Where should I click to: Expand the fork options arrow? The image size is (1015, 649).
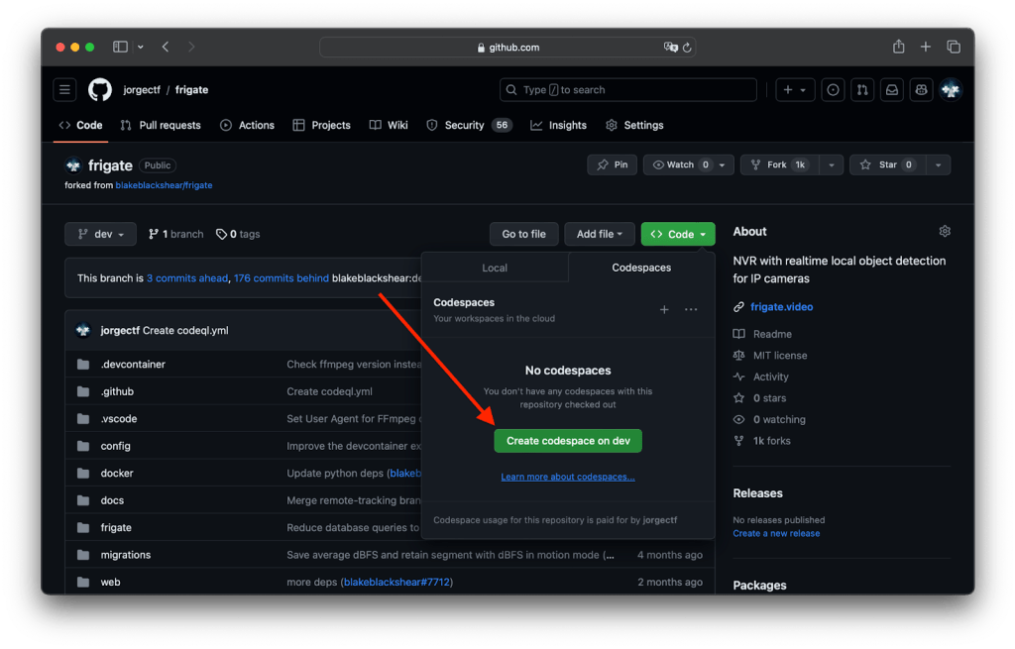(832, 165)
